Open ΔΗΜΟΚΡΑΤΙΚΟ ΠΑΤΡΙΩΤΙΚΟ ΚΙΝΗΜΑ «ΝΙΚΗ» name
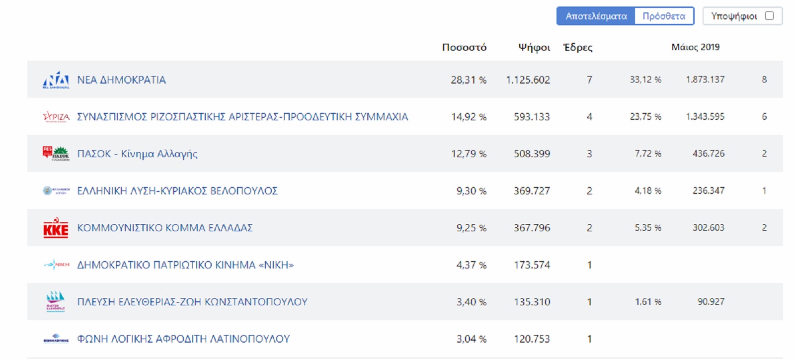Screen dimensions: 795x359 [x=185, y=265]
